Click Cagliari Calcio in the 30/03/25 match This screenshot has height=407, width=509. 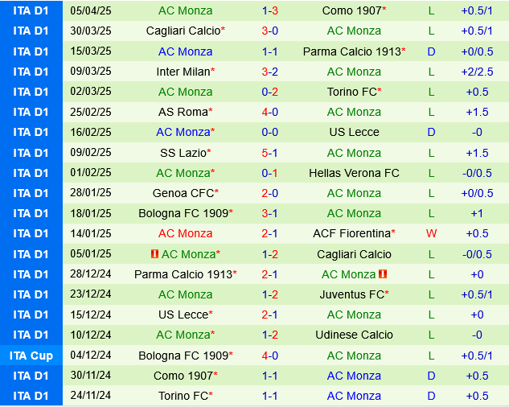pyautogui.click(x=183, y=31)
